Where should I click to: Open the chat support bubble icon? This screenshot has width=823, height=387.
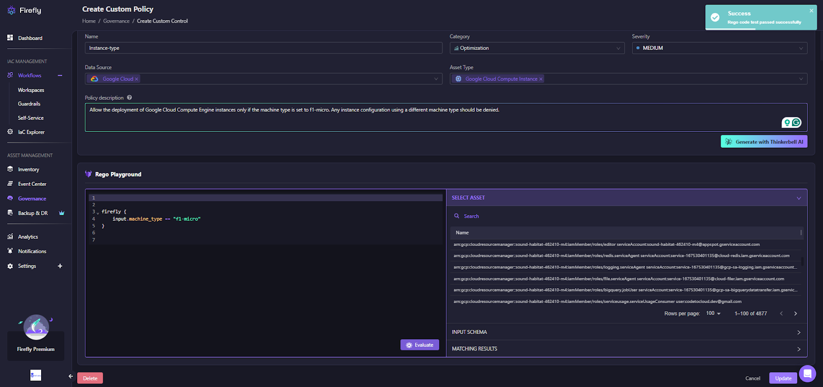807,374
